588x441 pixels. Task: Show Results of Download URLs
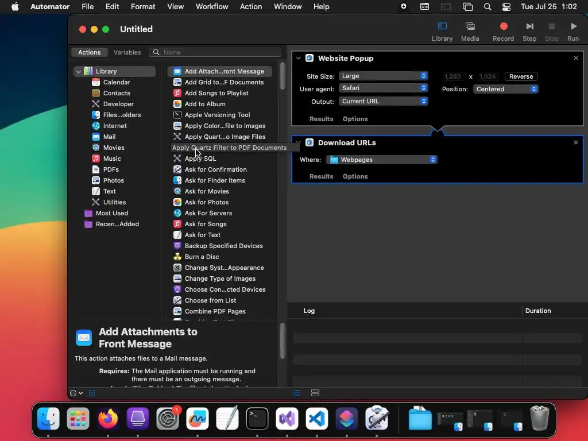(321, 176)
